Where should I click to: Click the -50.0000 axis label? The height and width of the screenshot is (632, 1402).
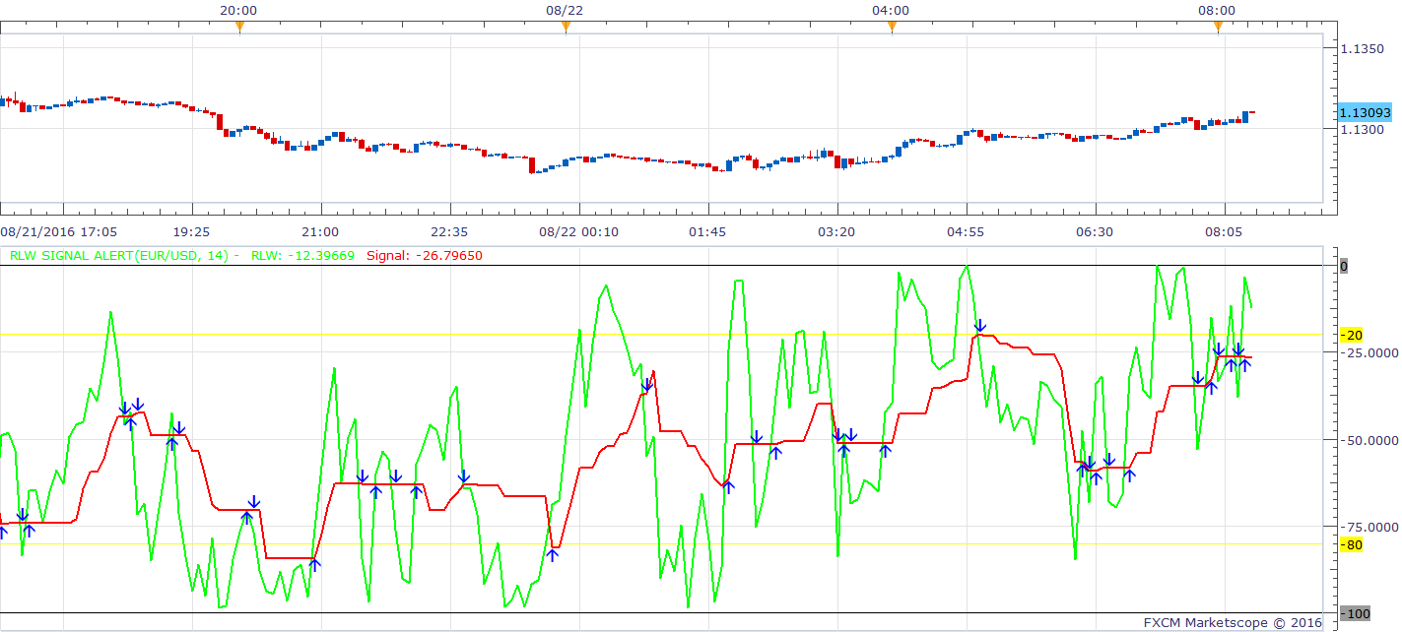tap(1370, 440)
